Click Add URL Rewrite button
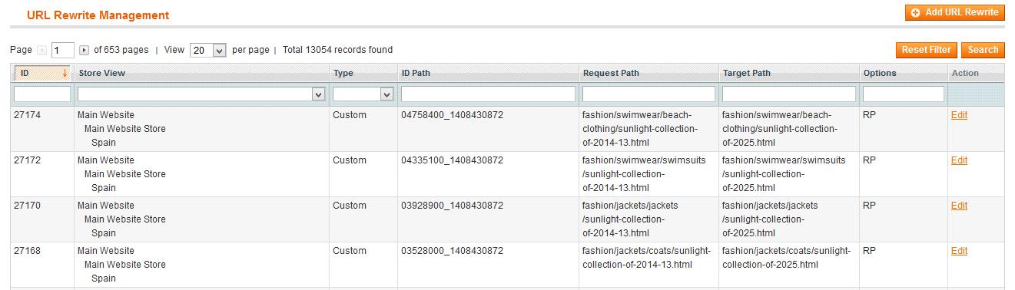Image resolution: width=1015 pixels, height=290 pixels. (x=955, y=12)
